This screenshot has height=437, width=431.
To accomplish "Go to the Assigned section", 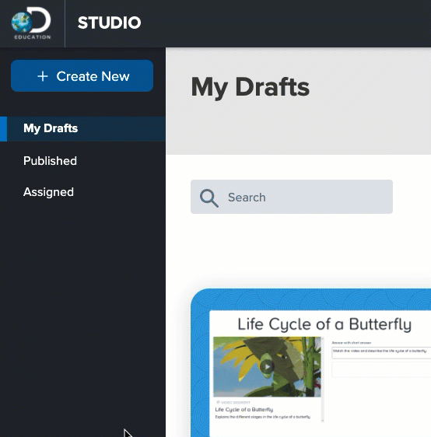I will coord(48,192).
